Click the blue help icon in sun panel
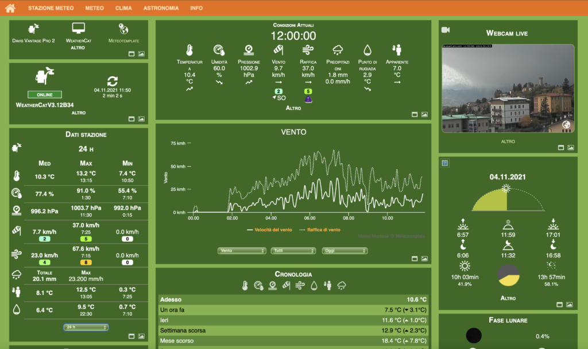588x349 pixels. pyautogui.click(x=444, y=163)
